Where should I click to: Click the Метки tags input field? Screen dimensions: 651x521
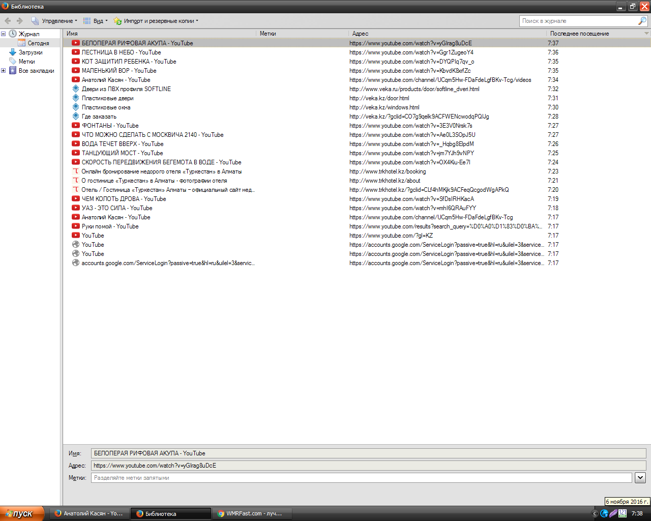pyautogui.click(x=362, y=478)
